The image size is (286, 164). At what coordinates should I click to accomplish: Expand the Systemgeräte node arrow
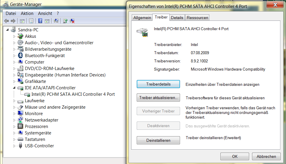[14, 133]
